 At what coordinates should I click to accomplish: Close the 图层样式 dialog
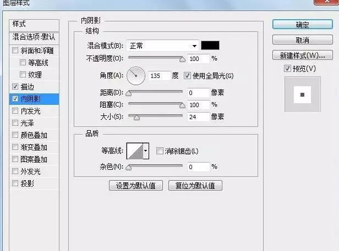pyautogui.click(x=326, y=2)
